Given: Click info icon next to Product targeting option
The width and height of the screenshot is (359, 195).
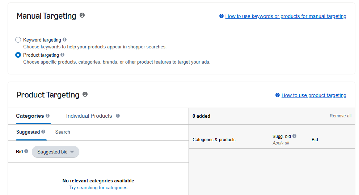Looking at the screenshot, I should coord(63,55).
